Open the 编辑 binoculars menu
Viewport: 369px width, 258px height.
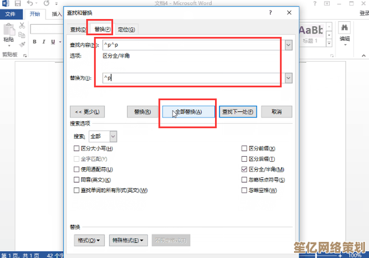(345, 33)
